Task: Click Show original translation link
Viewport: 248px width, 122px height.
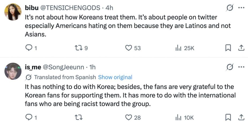Action: (115, 77)
